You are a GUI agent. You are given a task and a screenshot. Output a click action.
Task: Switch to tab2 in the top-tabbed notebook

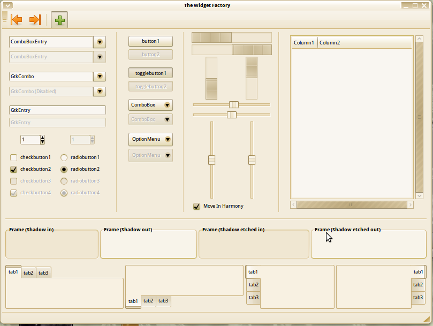tap(28, 273)
